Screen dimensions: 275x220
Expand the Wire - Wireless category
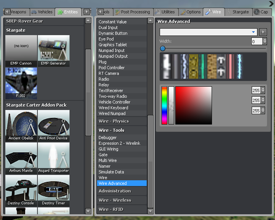[115, 200]
